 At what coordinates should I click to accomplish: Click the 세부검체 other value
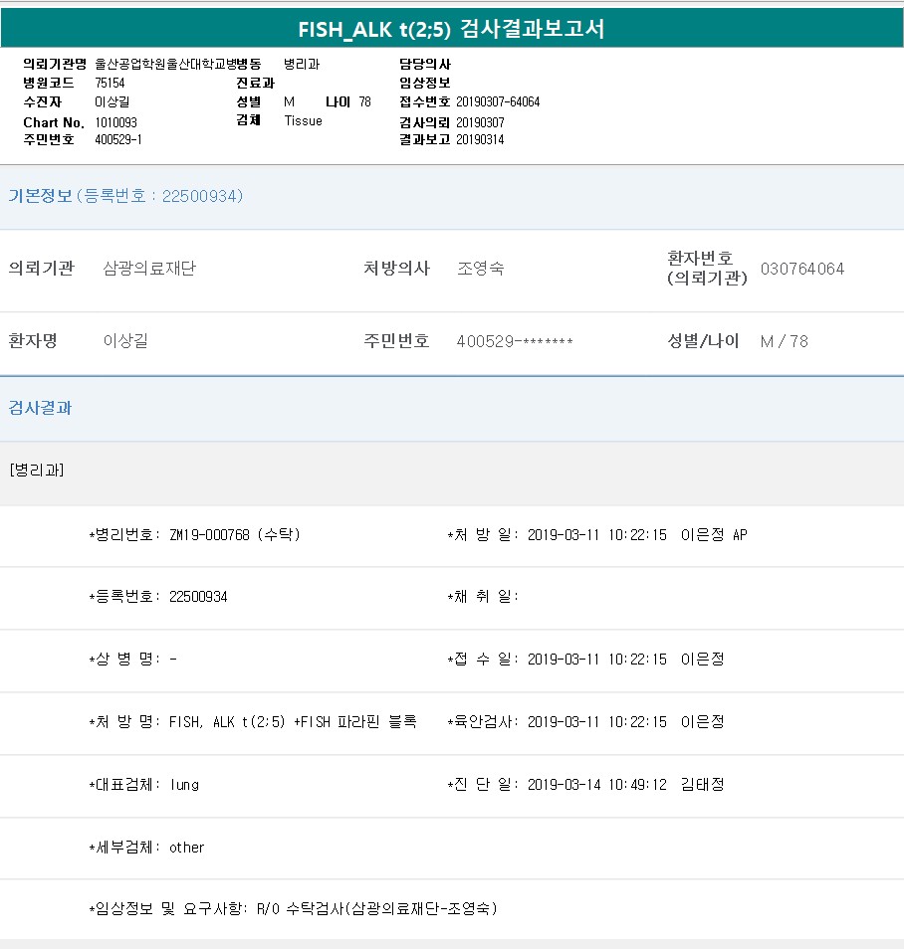click(x=186, y=848)
